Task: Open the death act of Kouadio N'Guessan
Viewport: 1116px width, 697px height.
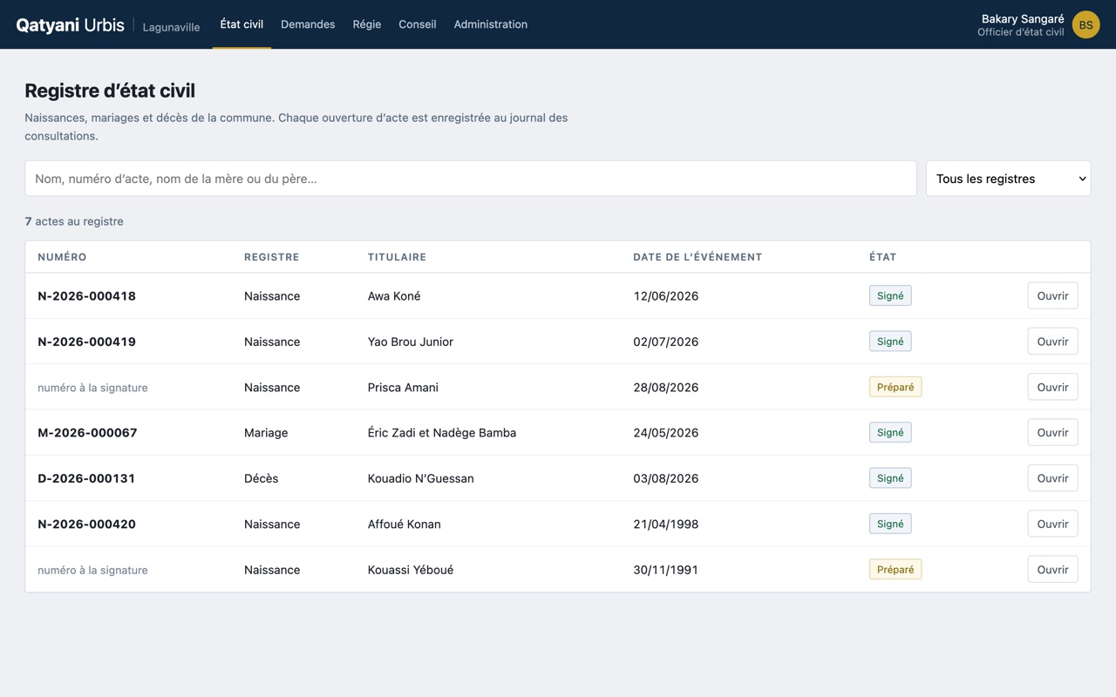Action: tap(1052, 478)
